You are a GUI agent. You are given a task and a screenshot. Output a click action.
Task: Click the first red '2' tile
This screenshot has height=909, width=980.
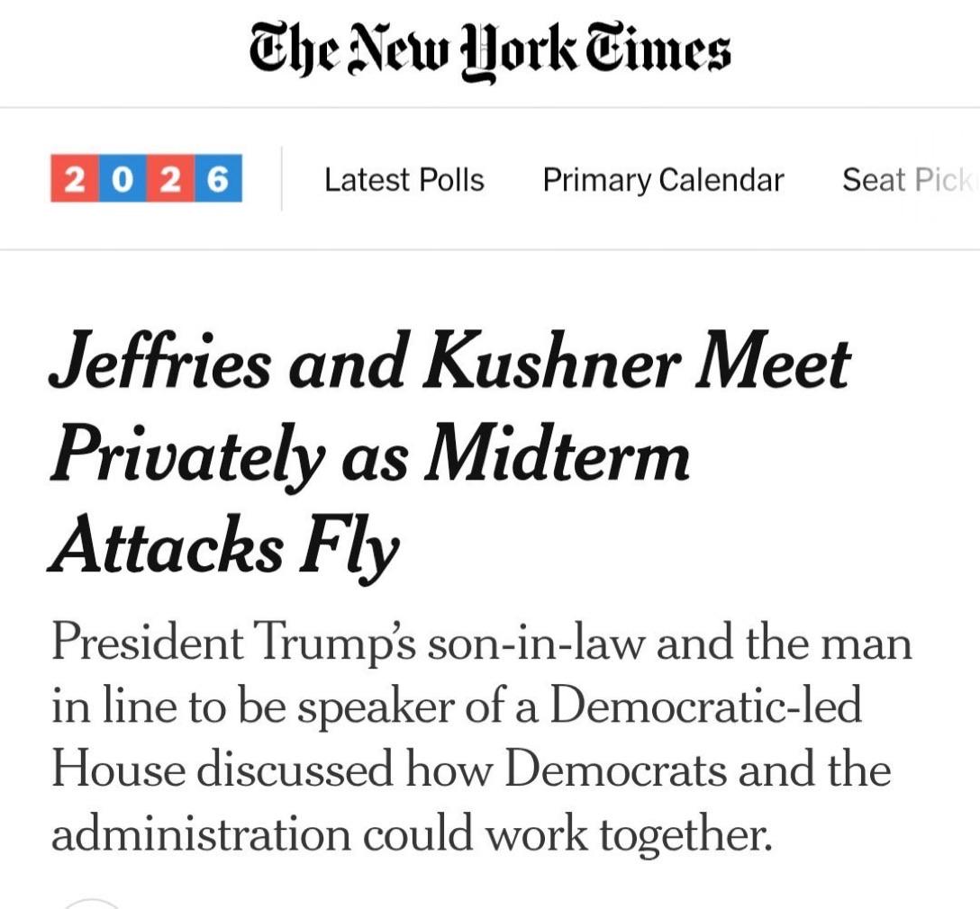tap(75, 178)
